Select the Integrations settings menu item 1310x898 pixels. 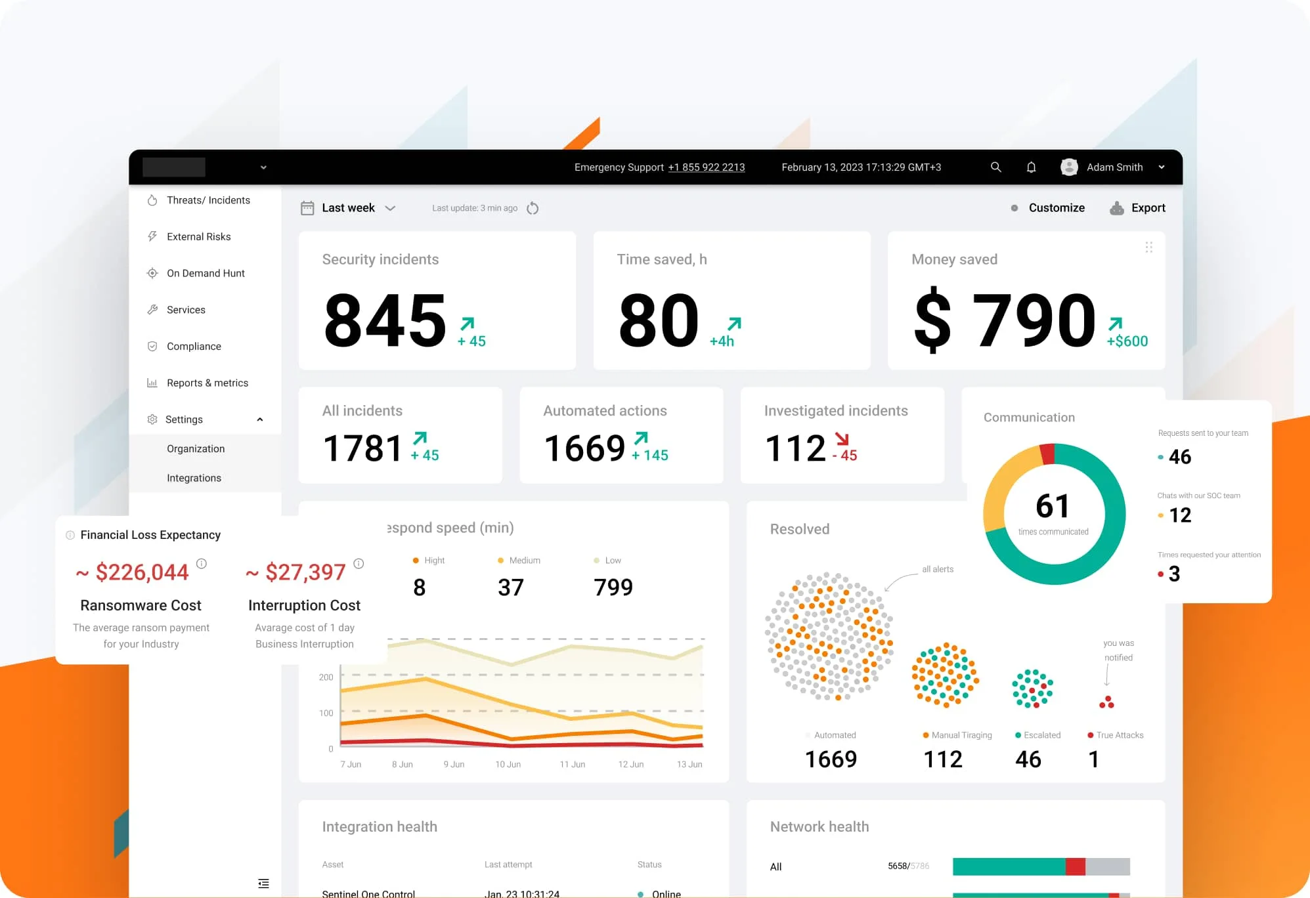tap(194, 478)
